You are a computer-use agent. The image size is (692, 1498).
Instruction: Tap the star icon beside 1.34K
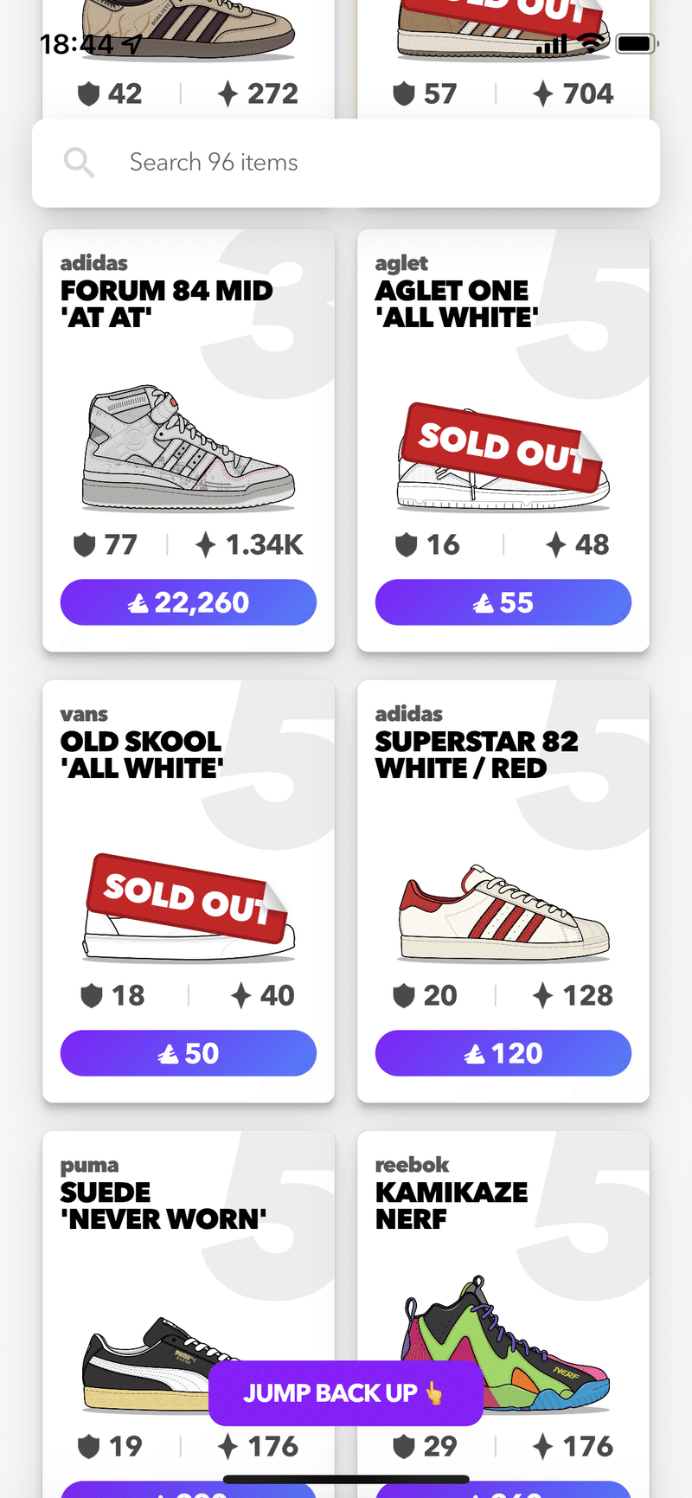tap(205, 545)
